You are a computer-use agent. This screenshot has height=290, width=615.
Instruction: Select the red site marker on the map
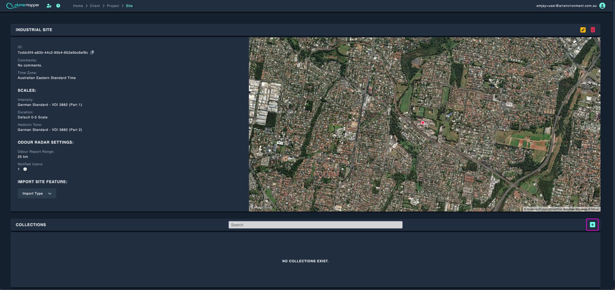coord(423,123)
